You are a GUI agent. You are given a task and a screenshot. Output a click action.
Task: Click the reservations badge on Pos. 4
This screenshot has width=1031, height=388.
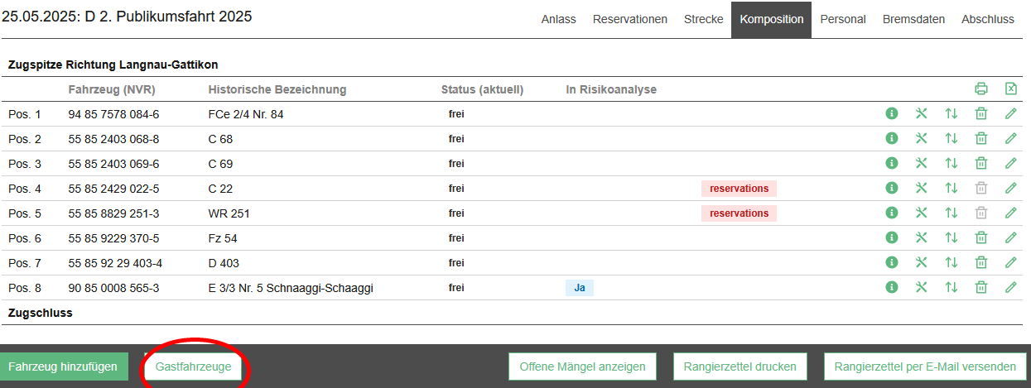click(739, 189)
